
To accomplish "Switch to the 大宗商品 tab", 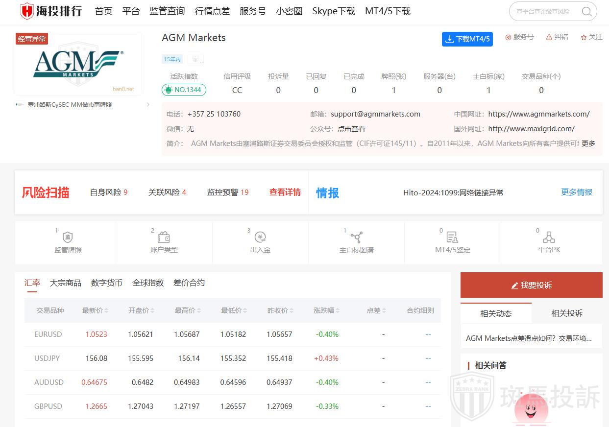I will [x=65, y=283].
